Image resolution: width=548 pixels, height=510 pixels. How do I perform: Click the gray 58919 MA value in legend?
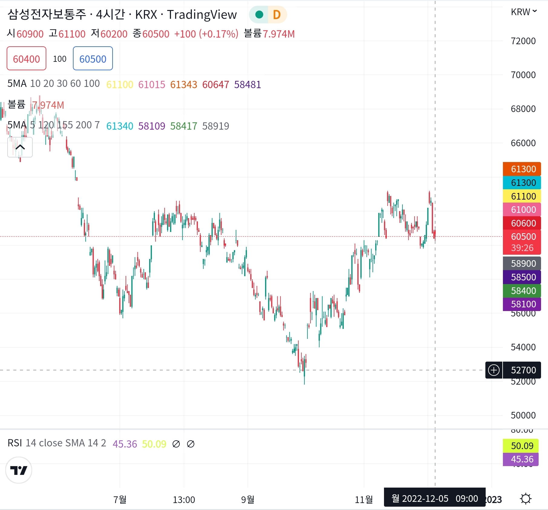(x=216, y=126)
